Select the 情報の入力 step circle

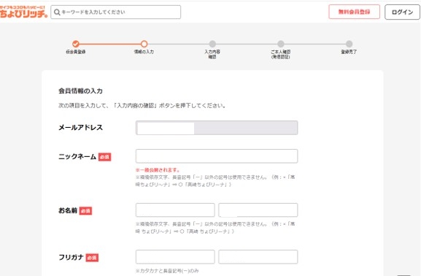click(x=144, y=44)
